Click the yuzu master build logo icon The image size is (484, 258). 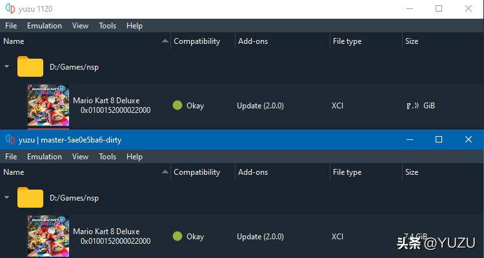9,139
